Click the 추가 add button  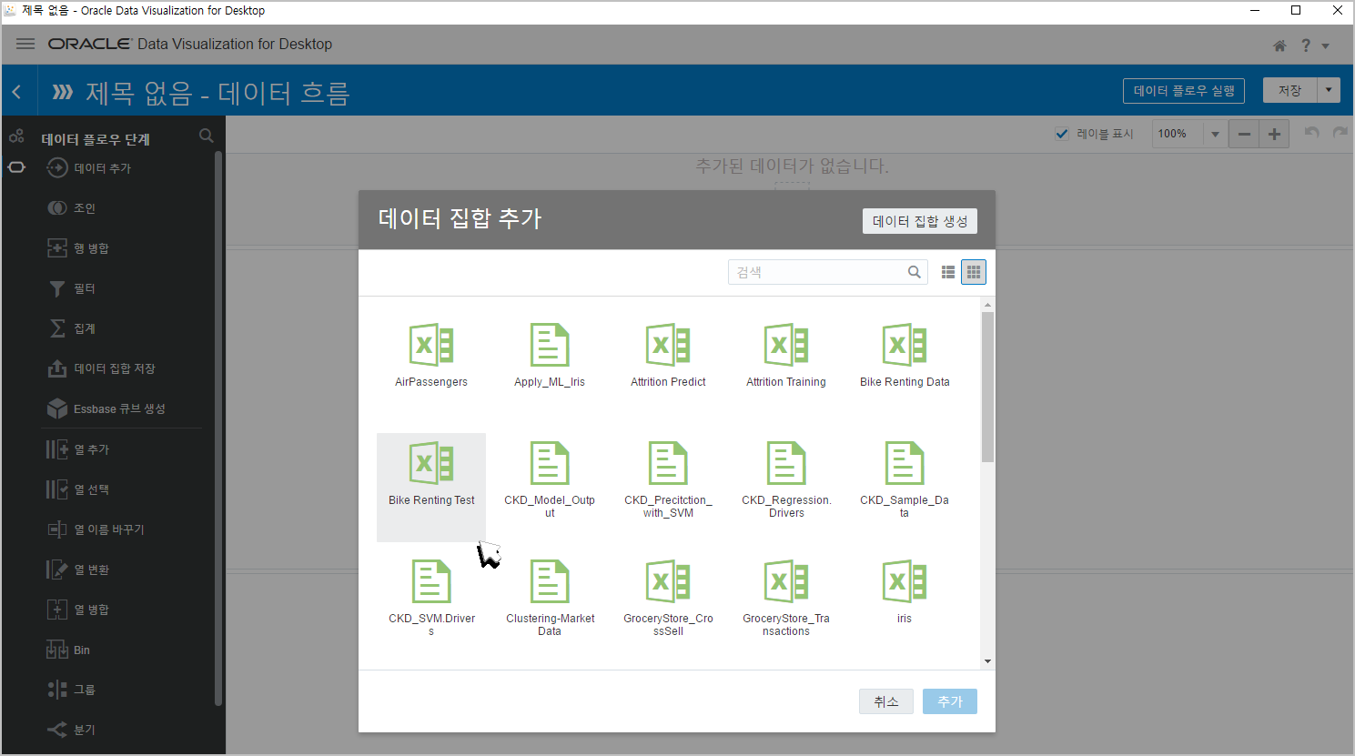(x=950, y=701)
